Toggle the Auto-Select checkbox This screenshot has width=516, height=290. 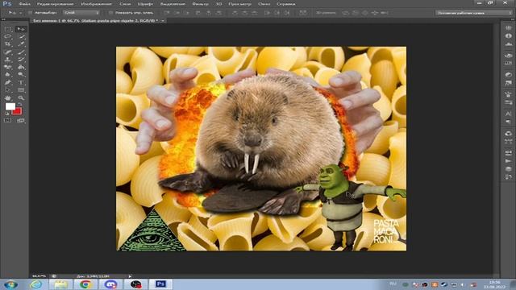tap(30, 13)
